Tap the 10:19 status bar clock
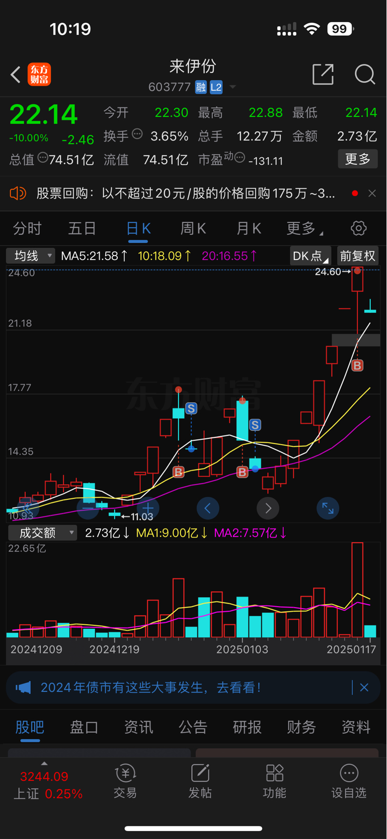The height and width of the screenshot is (839, 387). tap(70, 29)
